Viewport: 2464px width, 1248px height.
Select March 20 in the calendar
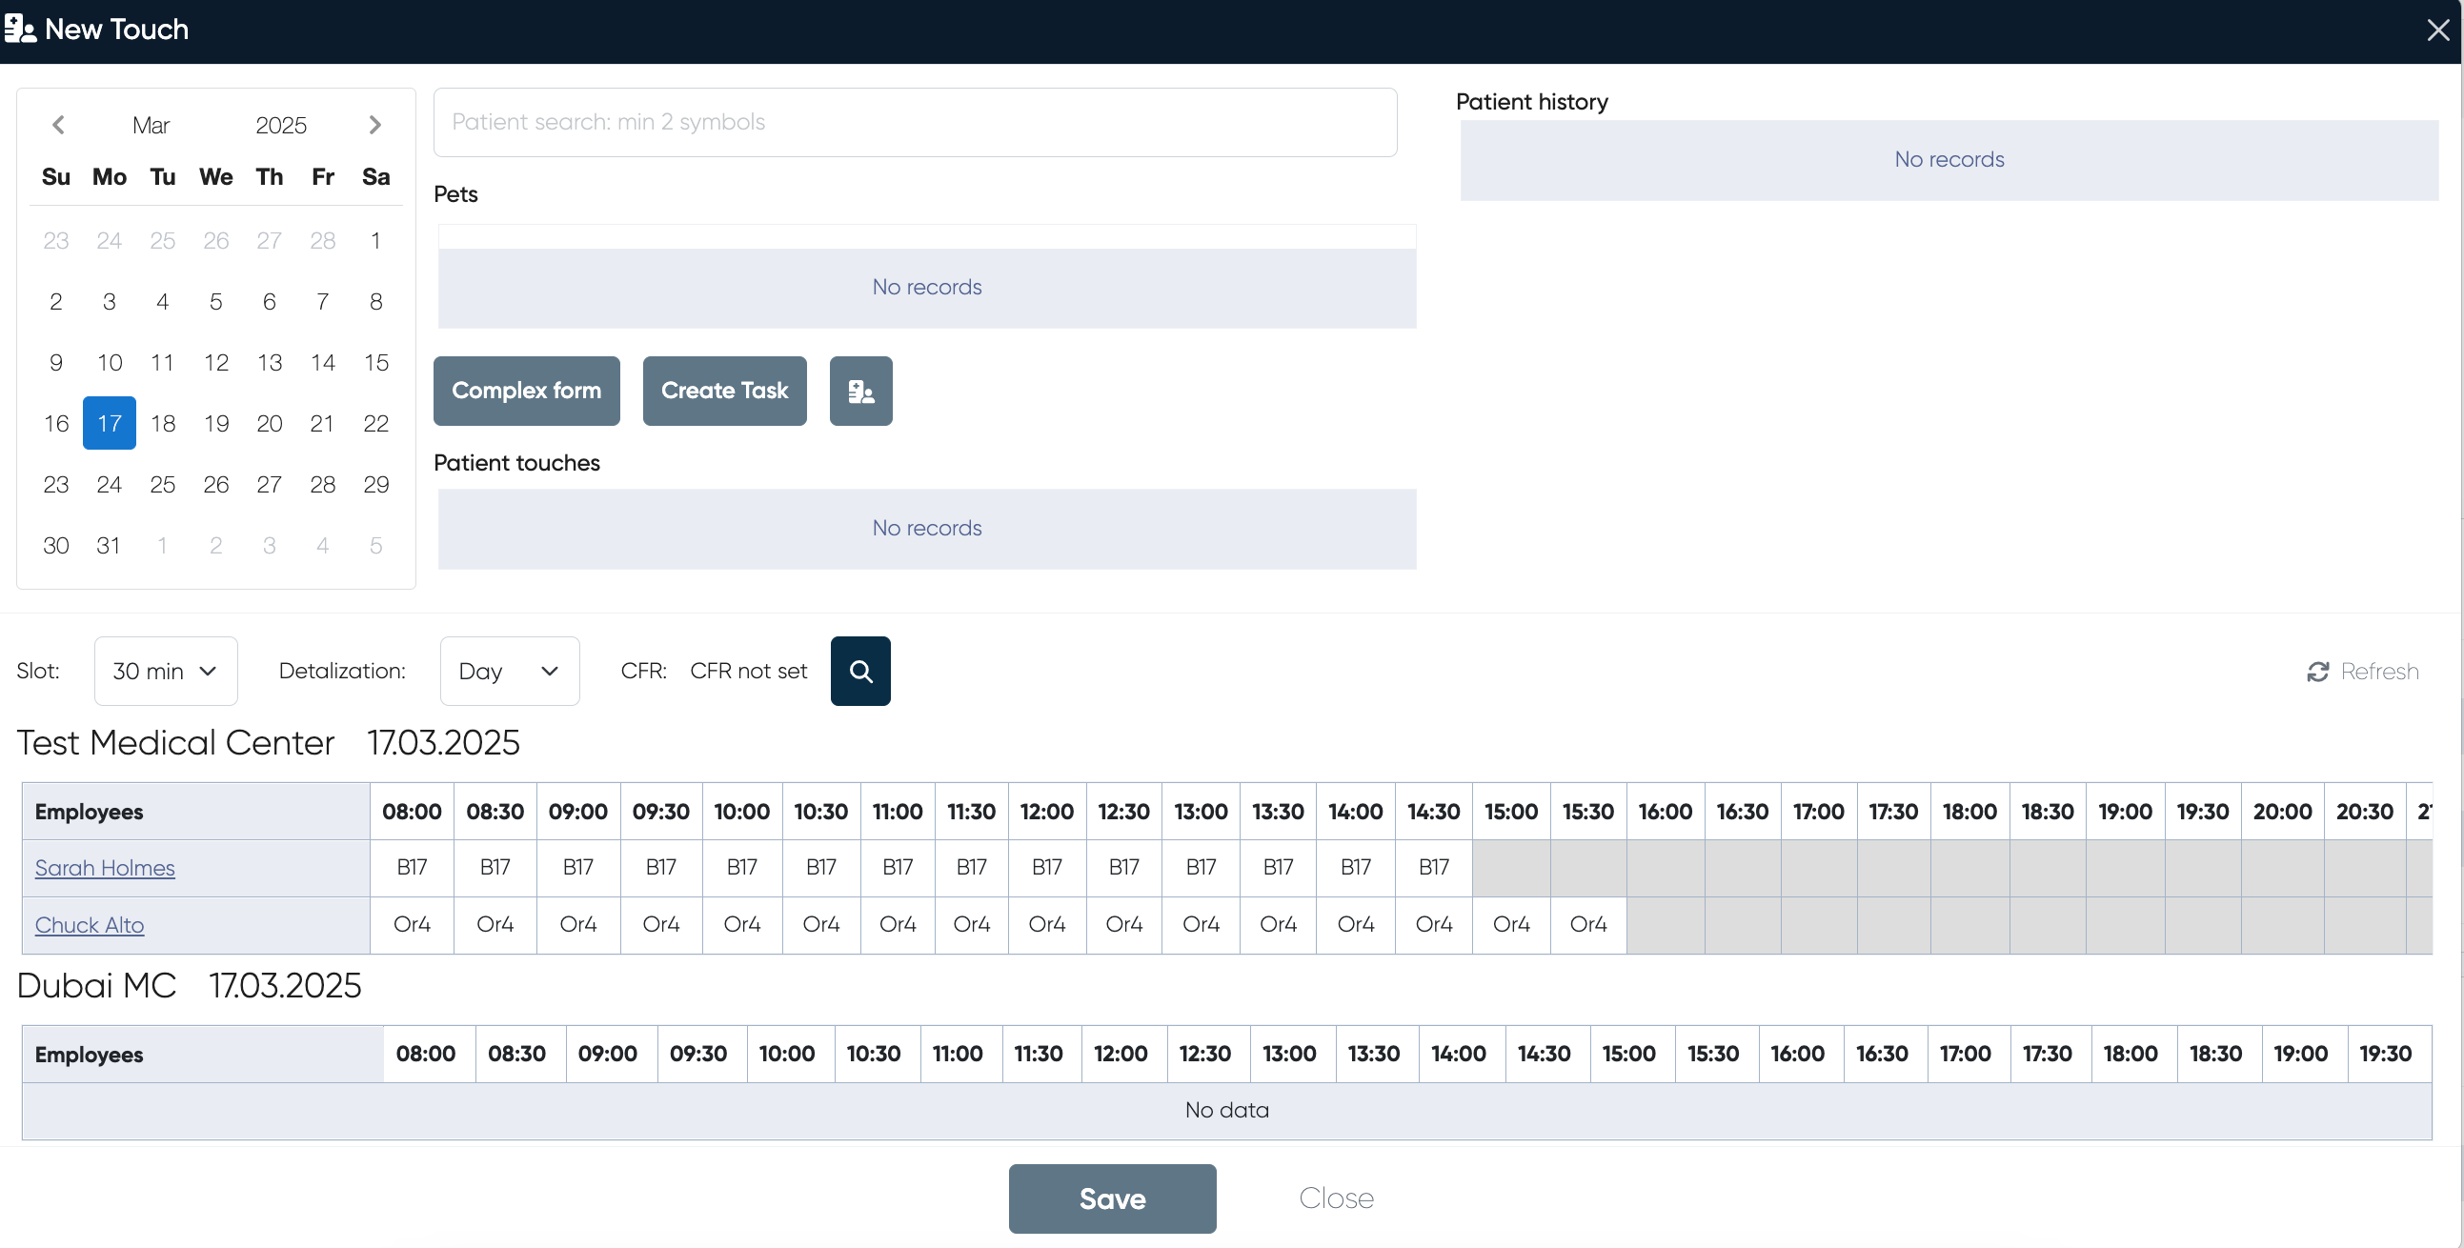269,424
